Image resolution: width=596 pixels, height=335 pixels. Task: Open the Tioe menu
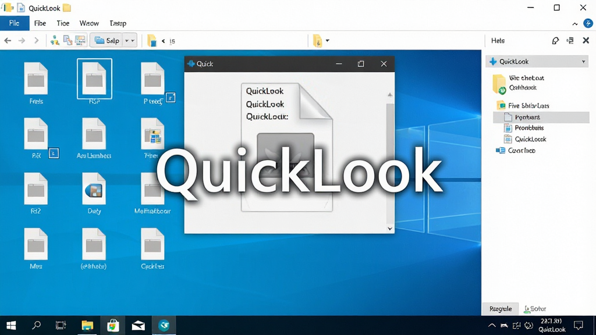(63, 23)
